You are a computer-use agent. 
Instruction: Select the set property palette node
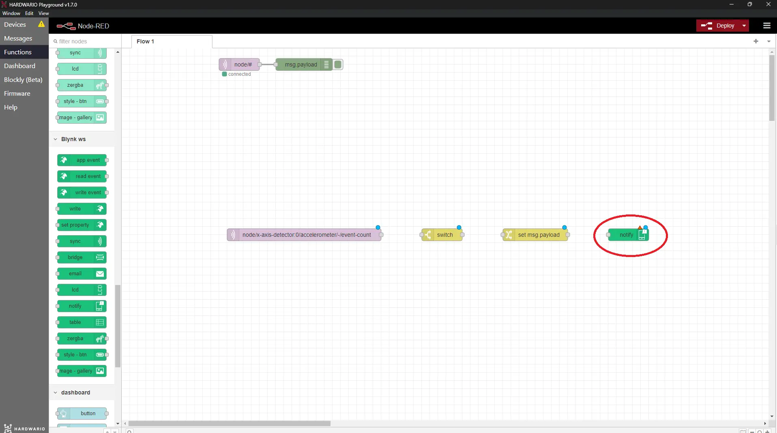click(x=82, y=225)
